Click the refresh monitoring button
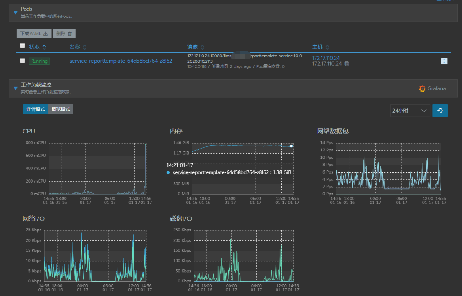Image resolution: width=462 pixels, height=296 pixels. (440, 111)
